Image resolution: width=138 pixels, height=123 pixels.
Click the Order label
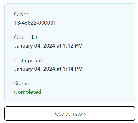tap(21, 14)
